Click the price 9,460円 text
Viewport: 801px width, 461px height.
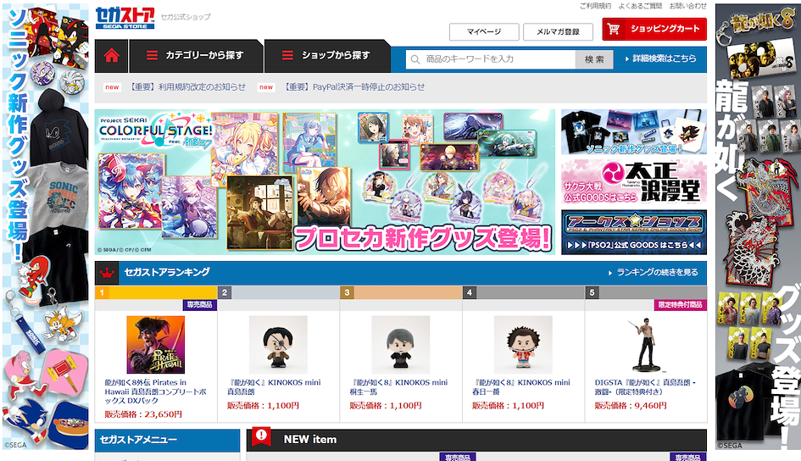[631, 405]
